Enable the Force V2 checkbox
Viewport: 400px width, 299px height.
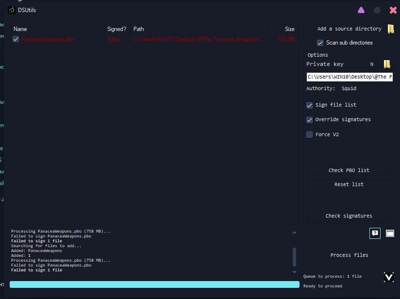309,134
